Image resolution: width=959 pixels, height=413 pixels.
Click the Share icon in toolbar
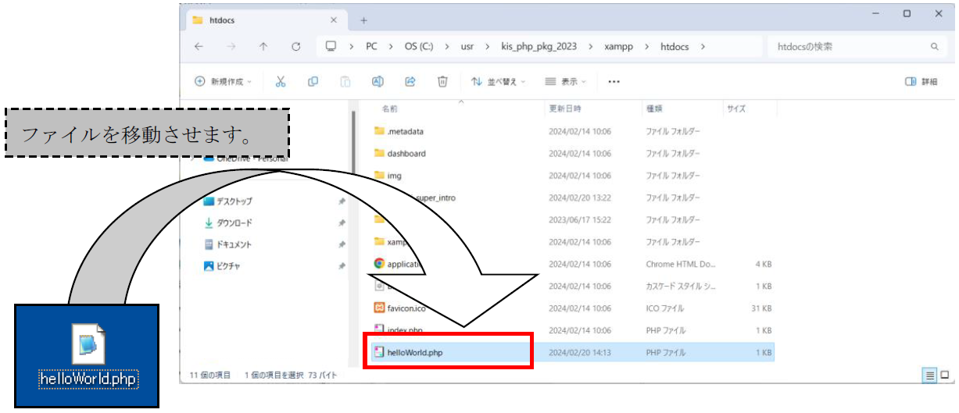pyautogui.click(x=410, y=81)
